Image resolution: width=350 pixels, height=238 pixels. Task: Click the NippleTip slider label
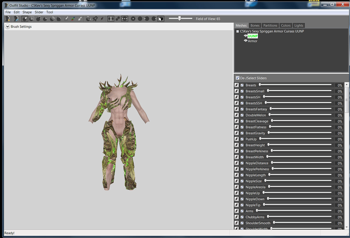[x=253, y=205]
